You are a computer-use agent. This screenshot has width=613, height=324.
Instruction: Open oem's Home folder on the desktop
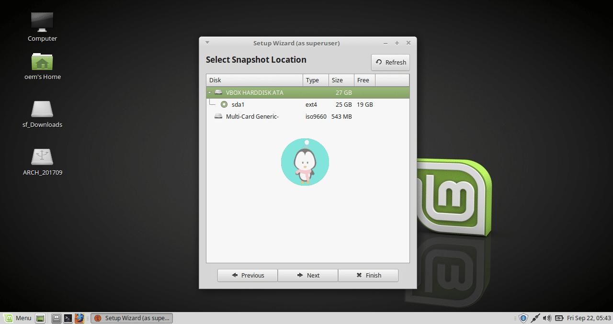click(42, 62)
